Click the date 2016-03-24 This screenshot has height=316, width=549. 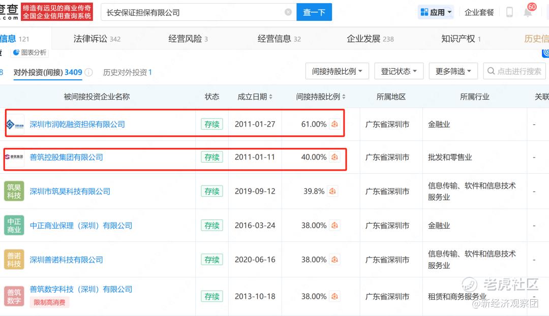(x=255, y=226)
